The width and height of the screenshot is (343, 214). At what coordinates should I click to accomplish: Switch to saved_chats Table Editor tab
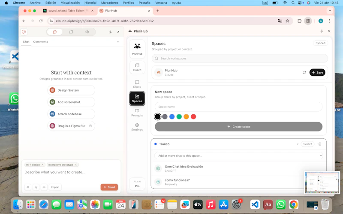[x=68, y=11]
